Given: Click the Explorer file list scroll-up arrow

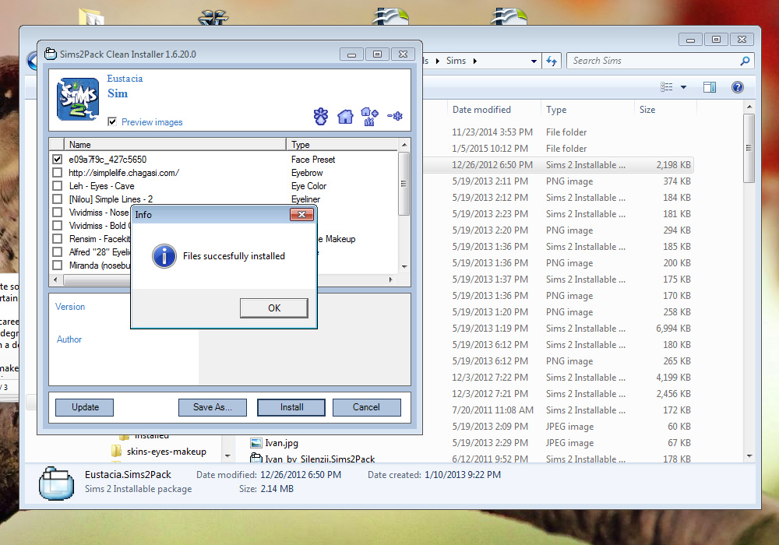Looking at the screenshot, I should coord(749,107).
